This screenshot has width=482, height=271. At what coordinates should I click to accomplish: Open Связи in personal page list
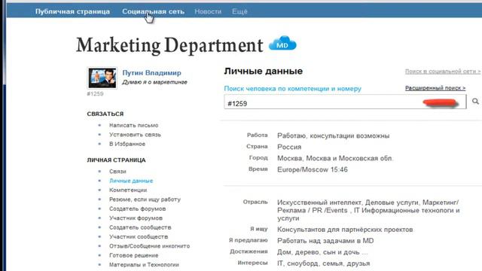point(117,172)
